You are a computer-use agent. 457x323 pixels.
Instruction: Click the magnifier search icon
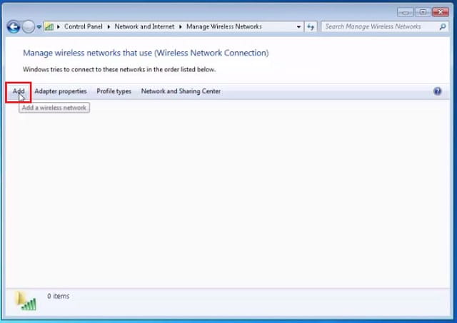click(x=443, y=27)
